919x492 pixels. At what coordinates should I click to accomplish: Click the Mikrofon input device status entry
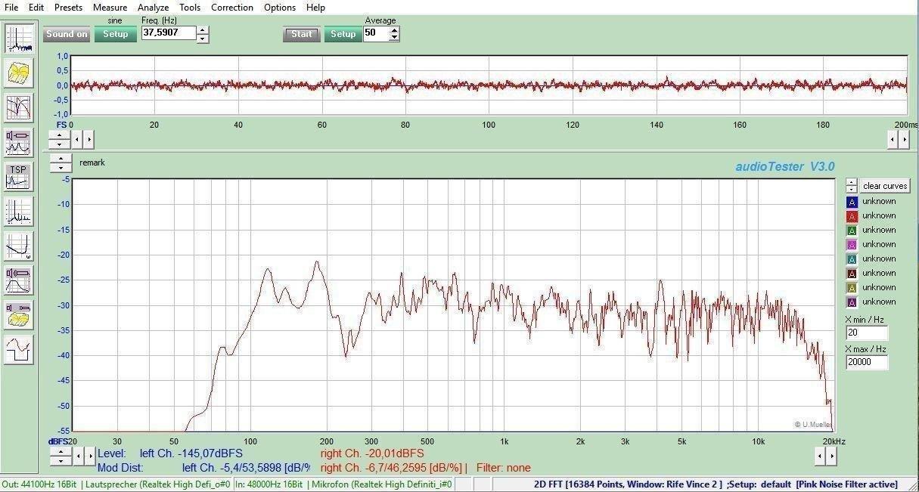(382, 484)
